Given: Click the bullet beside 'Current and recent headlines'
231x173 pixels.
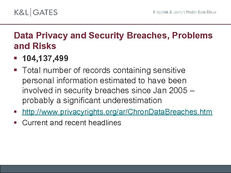Looking at the screenshot, I should tap(16, 123).
